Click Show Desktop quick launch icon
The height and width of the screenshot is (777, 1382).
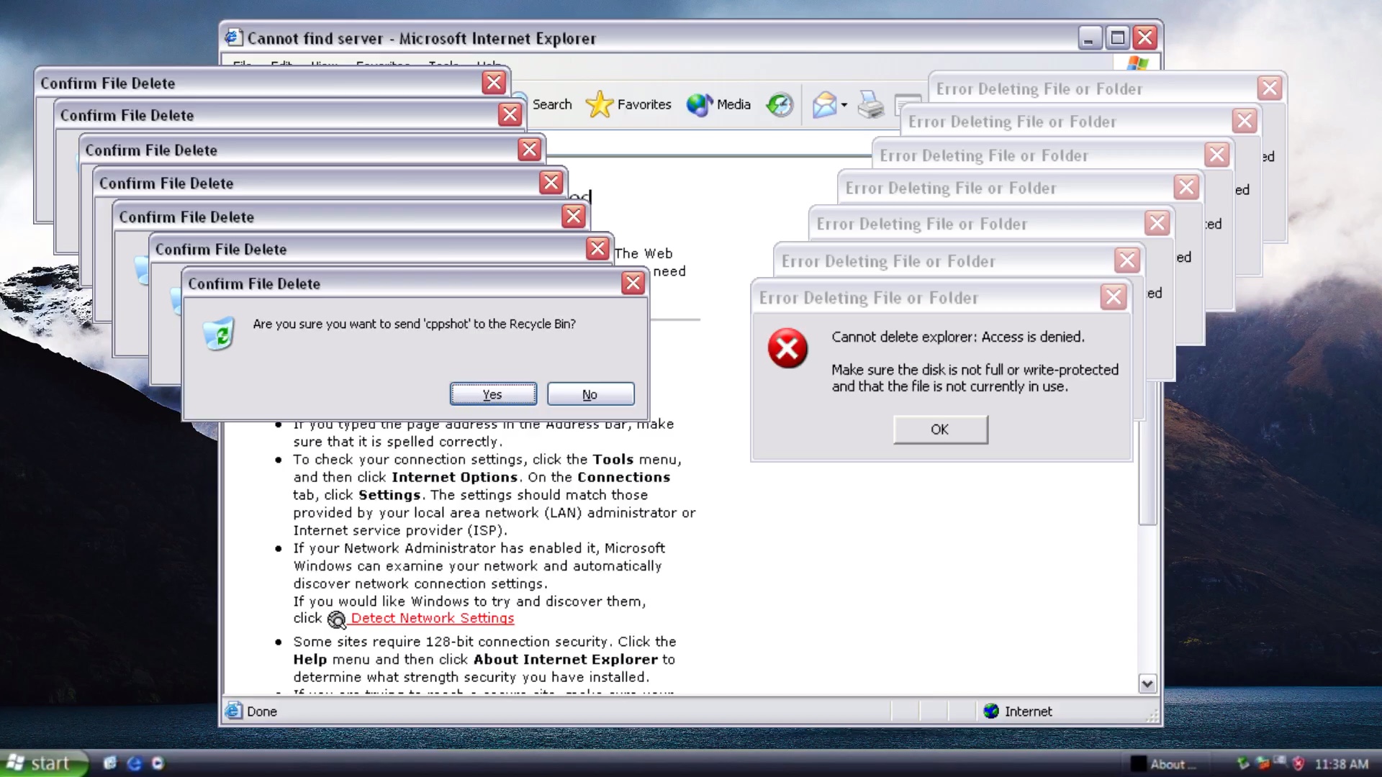109,763
